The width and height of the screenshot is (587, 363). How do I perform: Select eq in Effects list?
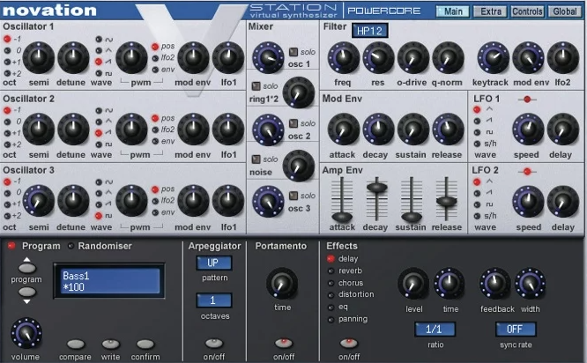pos(331,307)
